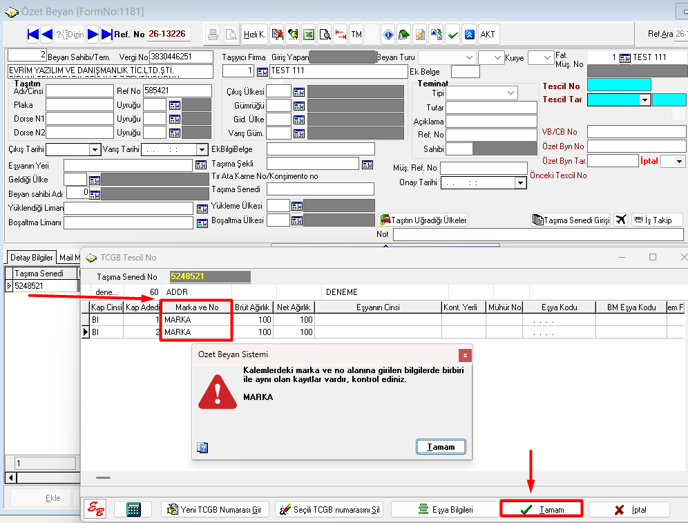Screen dimensions: 688x523
Task: Open Plaka Uyruğu lookup icon
Action: click(175, 105)
